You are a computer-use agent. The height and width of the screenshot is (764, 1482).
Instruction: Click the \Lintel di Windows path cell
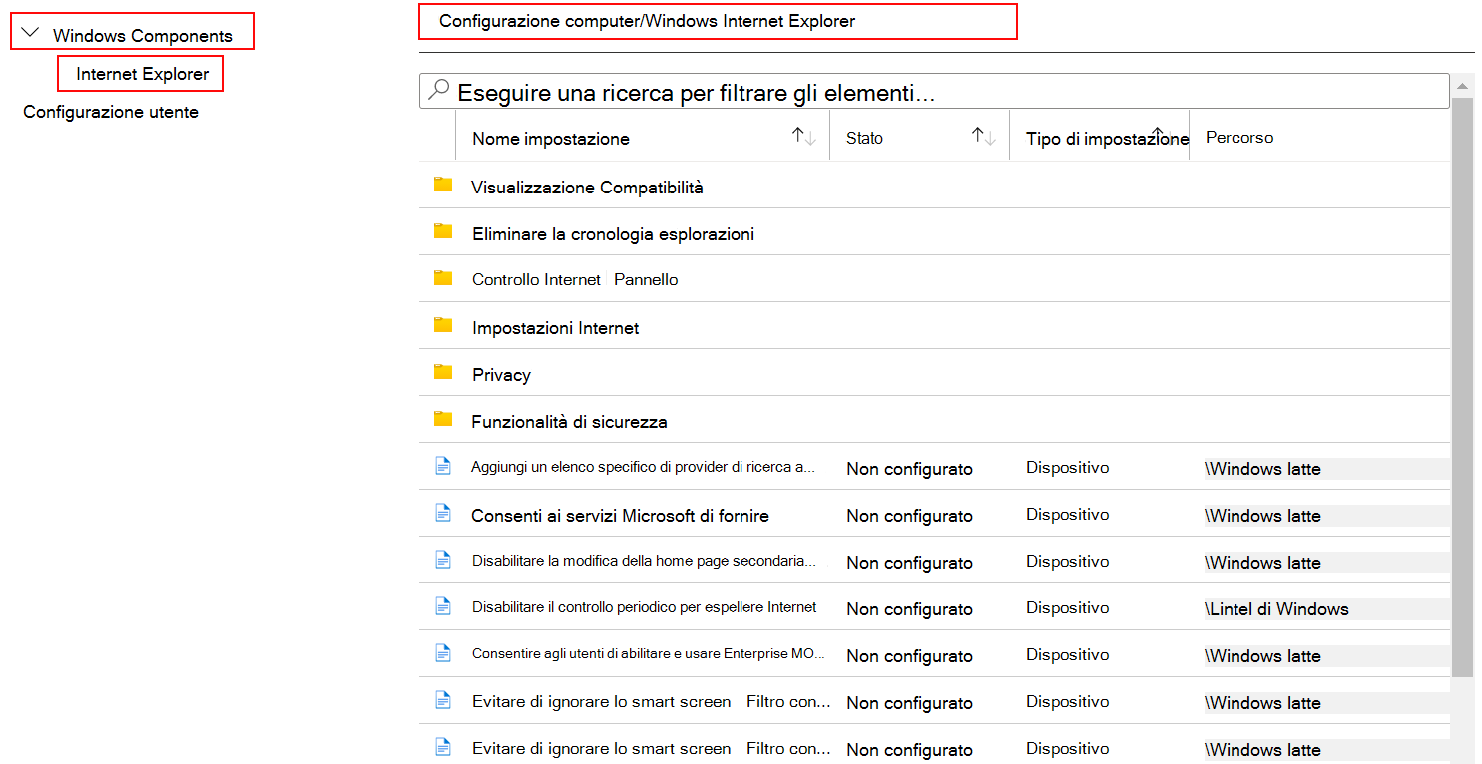coord(1276,608)
